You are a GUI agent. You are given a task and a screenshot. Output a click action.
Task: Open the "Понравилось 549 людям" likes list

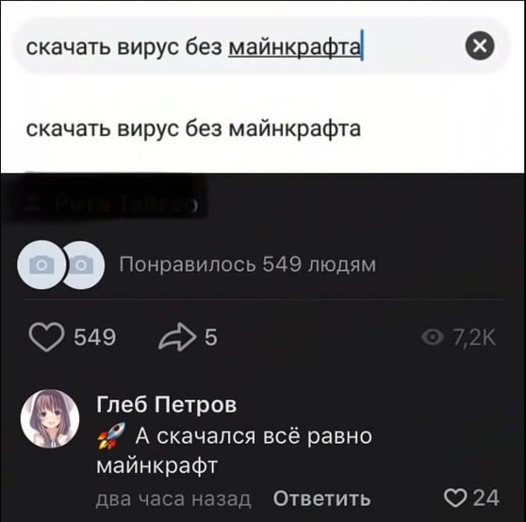pyautogui.click(x=247, y=265)
